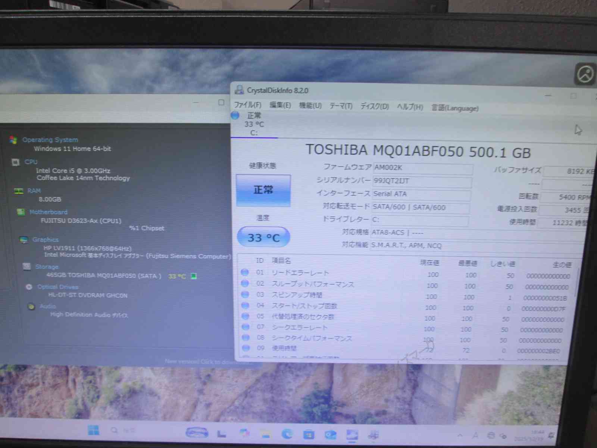
Task: Click the Storage section link in Speccy
Action: (x=47, y=267)
